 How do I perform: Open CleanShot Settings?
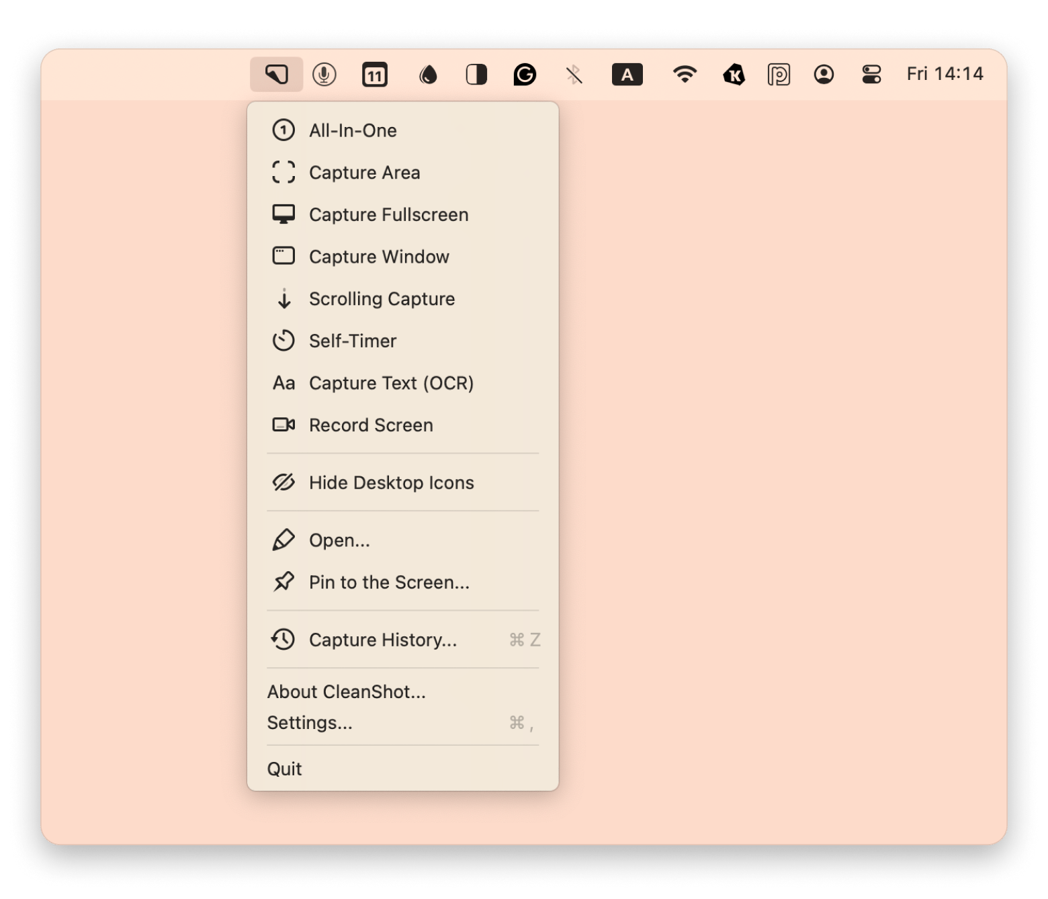coord(310,723)
